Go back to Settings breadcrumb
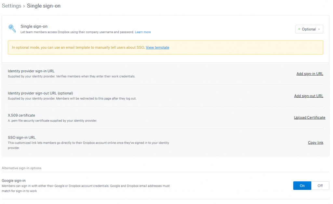The image size is (333, 204). pos(11,6)
